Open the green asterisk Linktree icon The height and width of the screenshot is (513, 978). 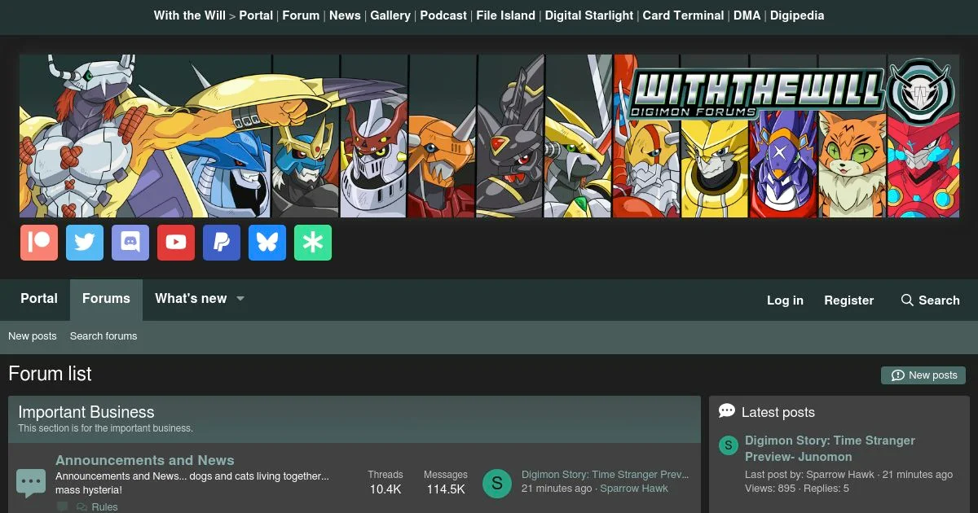click(313, 243)
